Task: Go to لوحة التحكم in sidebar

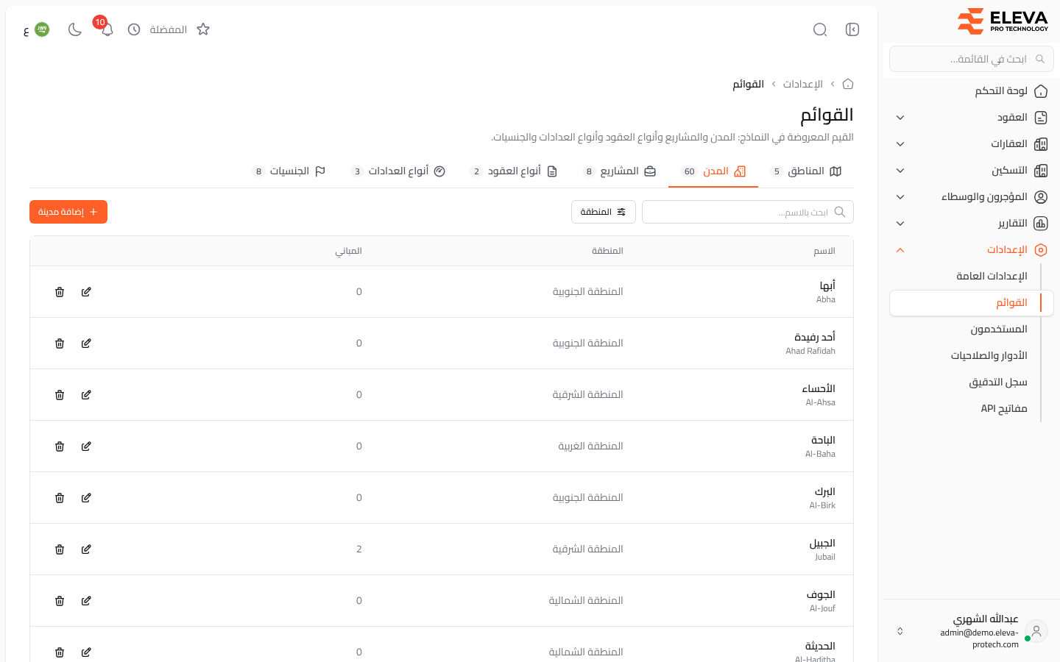Action: [972, 91]
